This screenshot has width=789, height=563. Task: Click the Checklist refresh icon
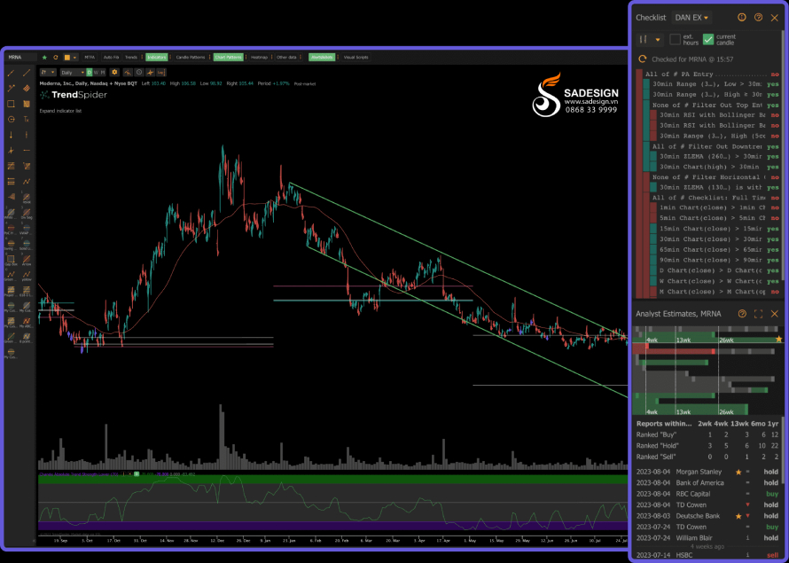[642, 59]
